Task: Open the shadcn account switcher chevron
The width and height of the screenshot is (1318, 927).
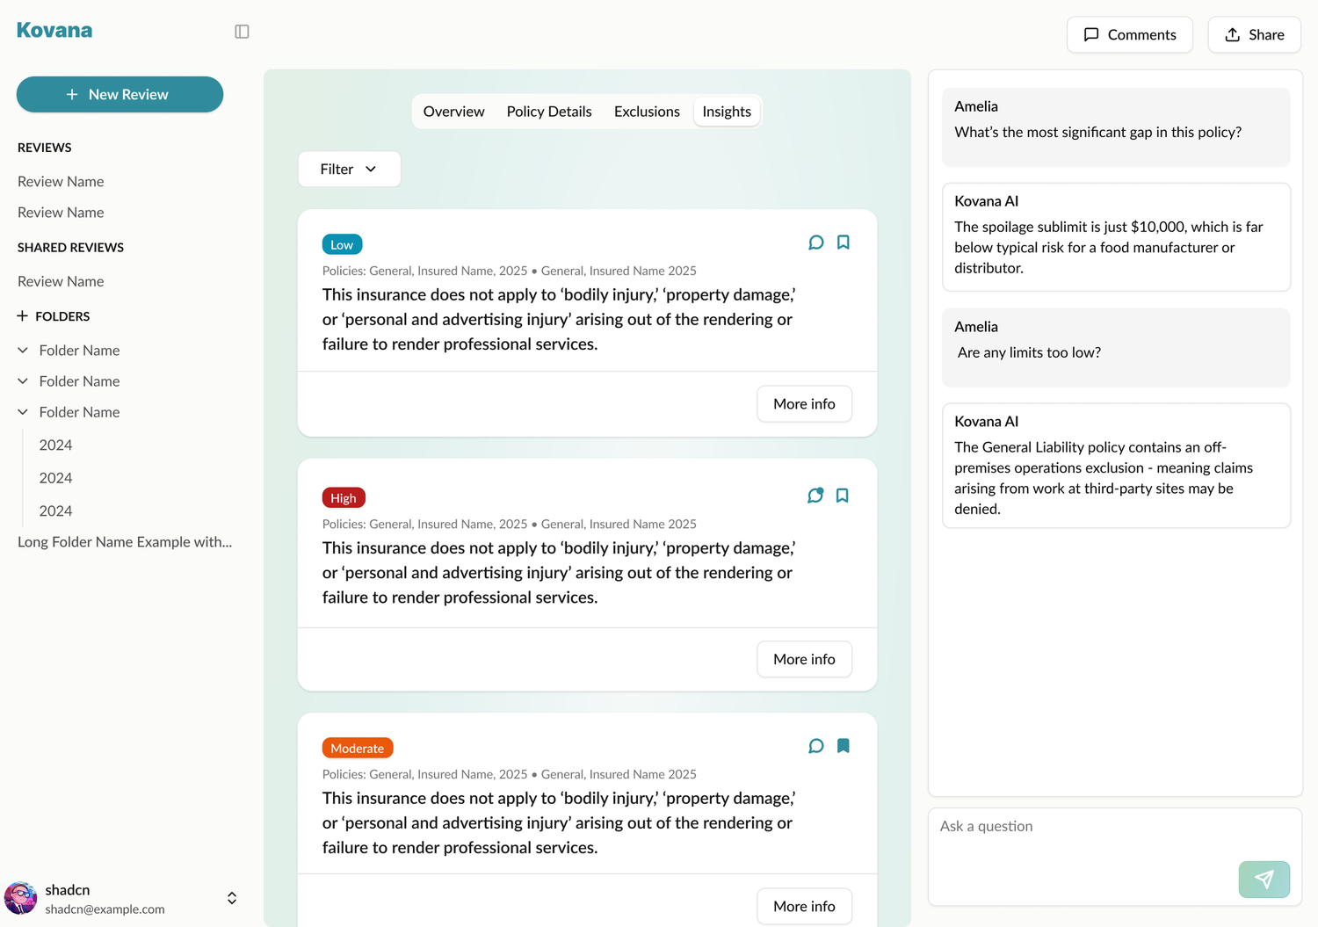Action: (x=232, y=898)
